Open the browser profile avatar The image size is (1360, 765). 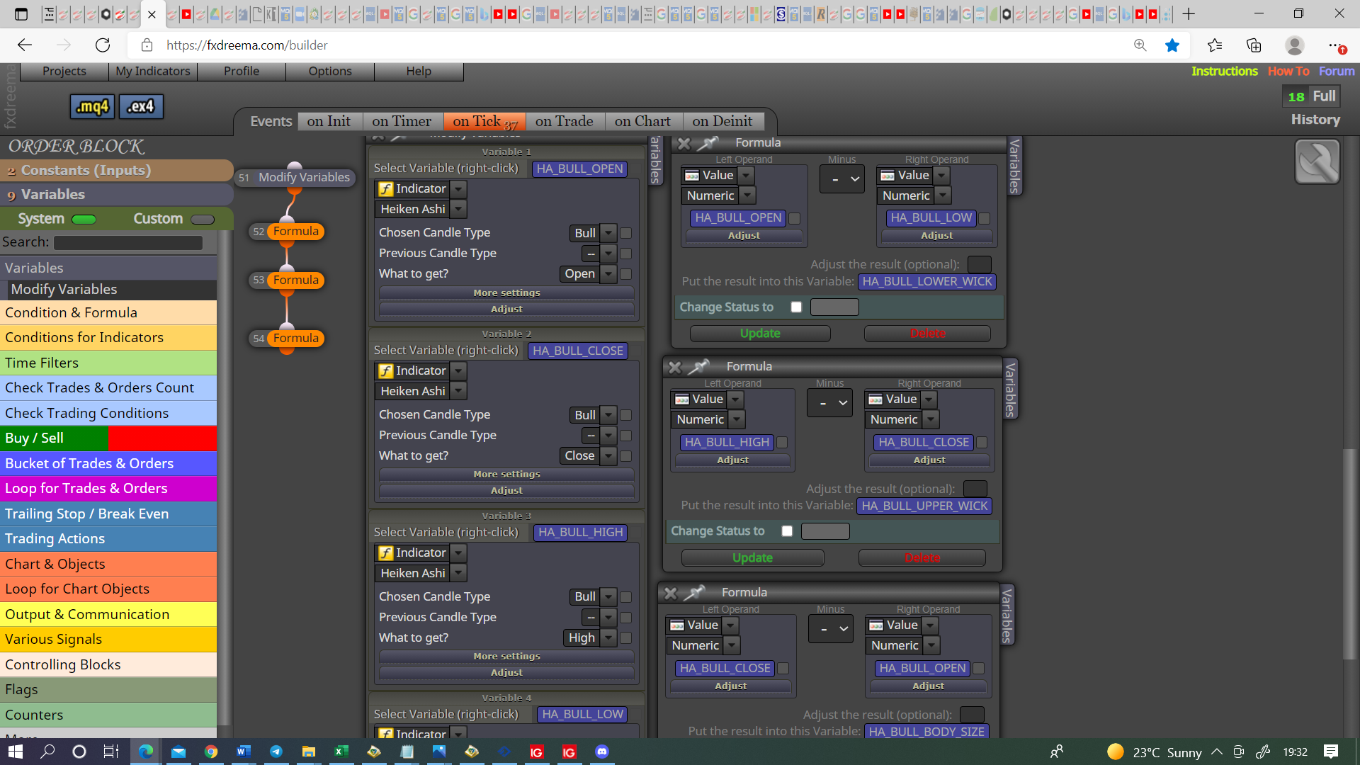[1294, 45]
